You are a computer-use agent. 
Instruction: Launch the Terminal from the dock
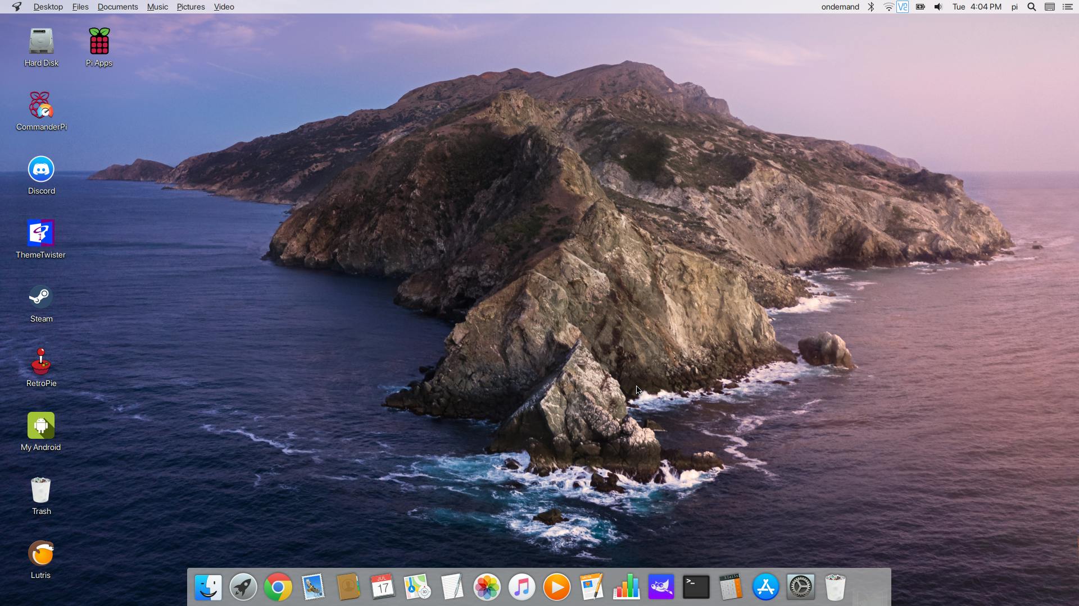click(696, 587)
